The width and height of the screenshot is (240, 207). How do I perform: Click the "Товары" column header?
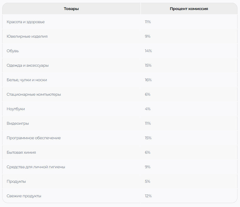click(71, 9)
